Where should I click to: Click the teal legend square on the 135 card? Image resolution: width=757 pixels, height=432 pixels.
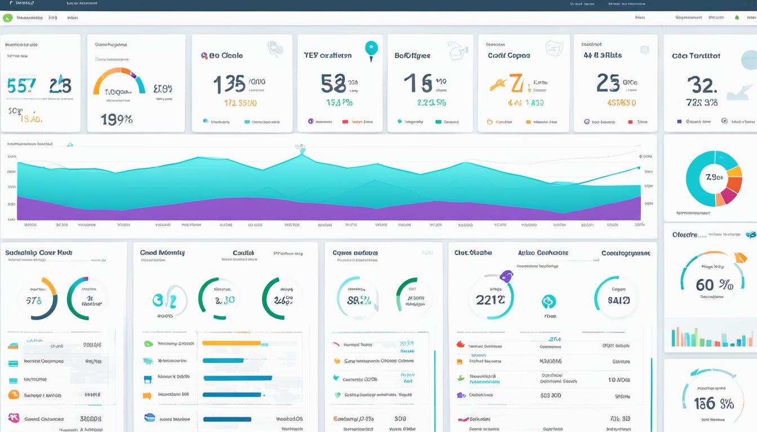247,121
